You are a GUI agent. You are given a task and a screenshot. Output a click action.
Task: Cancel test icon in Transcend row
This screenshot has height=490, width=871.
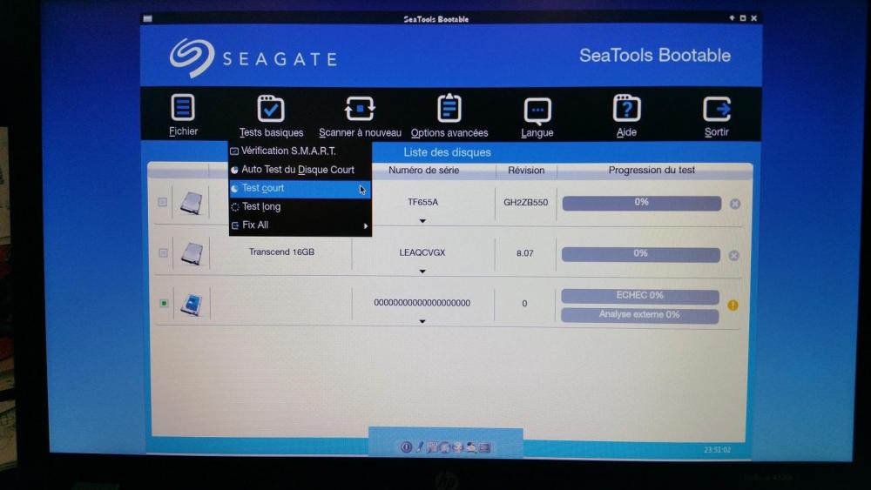(x=733, y=256)
